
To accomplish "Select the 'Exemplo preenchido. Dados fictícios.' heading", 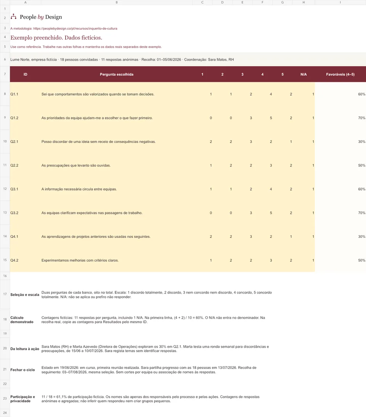I will click(x=56, y=38).
